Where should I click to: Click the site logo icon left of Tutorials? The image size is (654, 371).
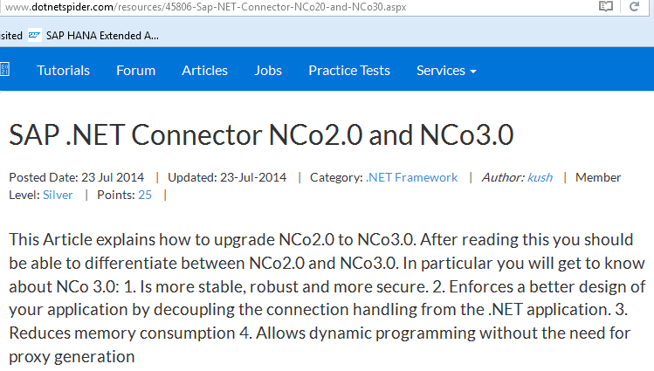click(4, 70)
